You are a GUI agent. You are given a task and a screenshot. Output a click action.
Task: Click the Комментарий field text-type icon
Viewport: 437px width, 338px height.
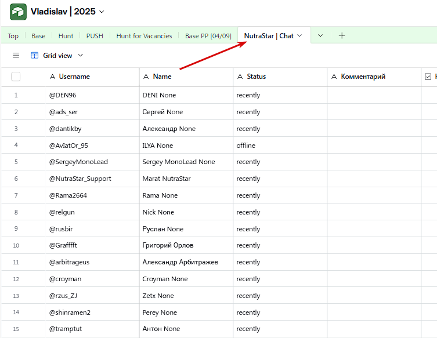334,77
